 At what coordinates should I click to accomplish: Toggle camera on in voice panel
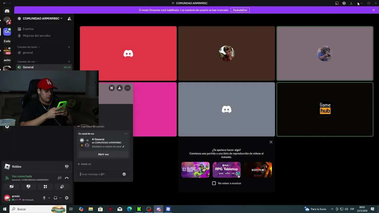click(x=12, y=187)
